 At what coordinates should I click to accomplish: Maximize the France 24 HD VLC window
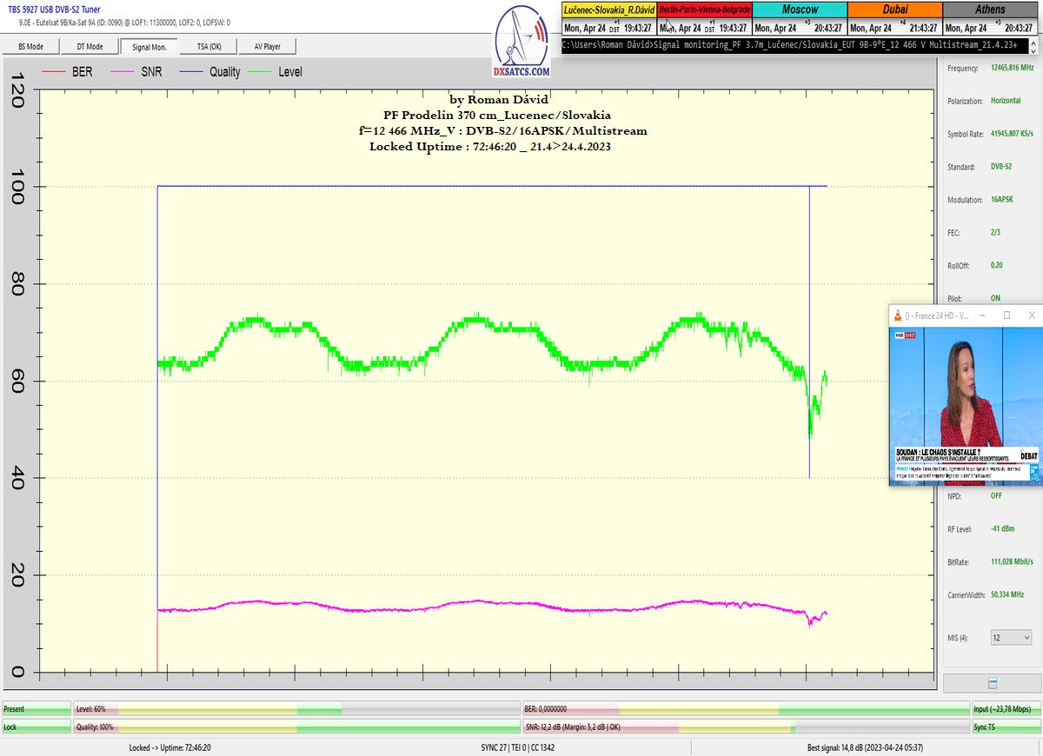pyautogui.click(x=1006, y=315)
